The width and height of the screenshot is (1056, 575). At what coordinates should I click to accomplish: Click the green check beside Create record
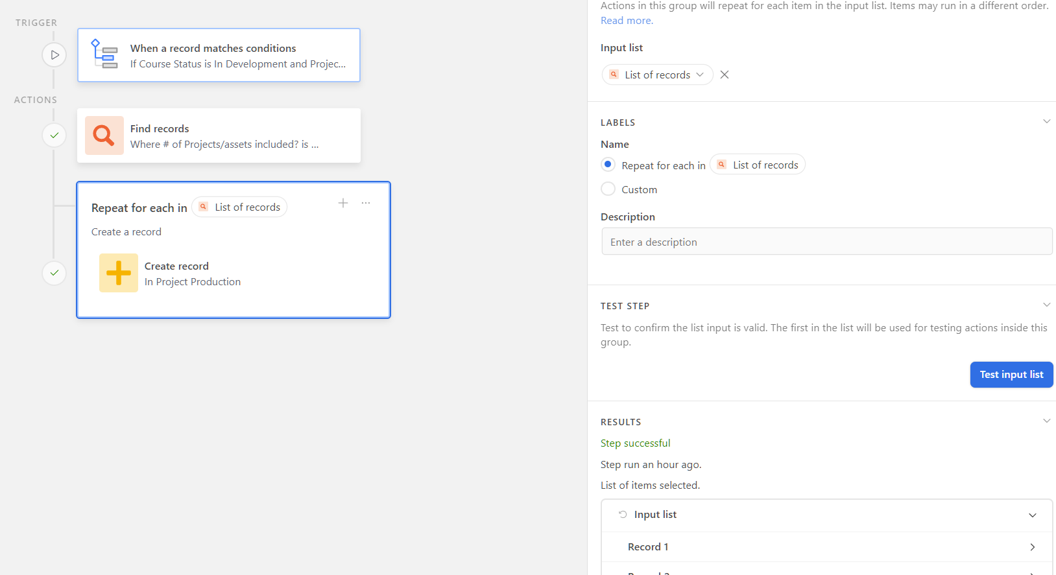click(54, 273)
